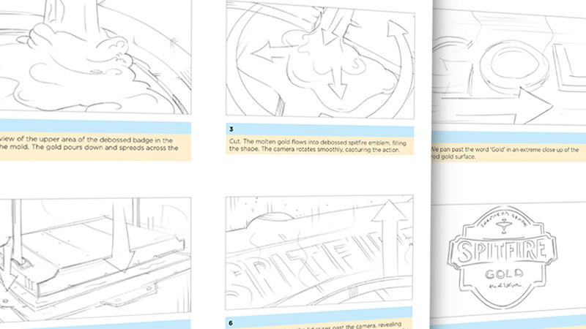This screenshot has width=586, height=329.
Task: Open the mold lid lowering sketch
Action: [x=95, y=259]
